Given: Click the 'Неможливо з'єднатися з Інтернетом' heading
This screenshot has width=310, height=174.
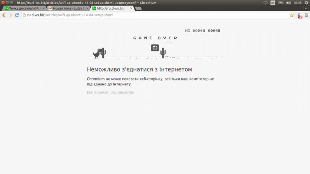Looking at the screenshot, I should 139,70.
